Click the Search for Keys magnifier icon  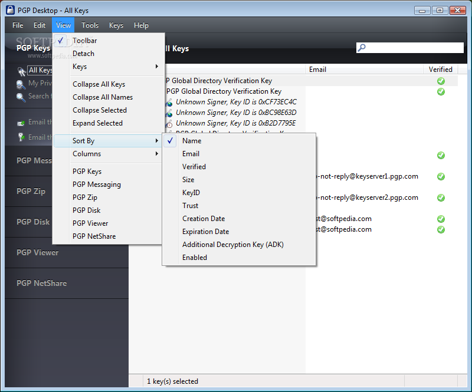pos(21,97)
